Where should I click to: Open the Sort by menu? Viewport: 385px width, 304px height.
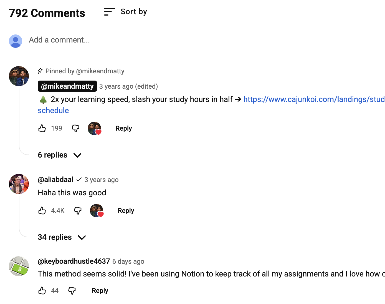coord(125,12)
